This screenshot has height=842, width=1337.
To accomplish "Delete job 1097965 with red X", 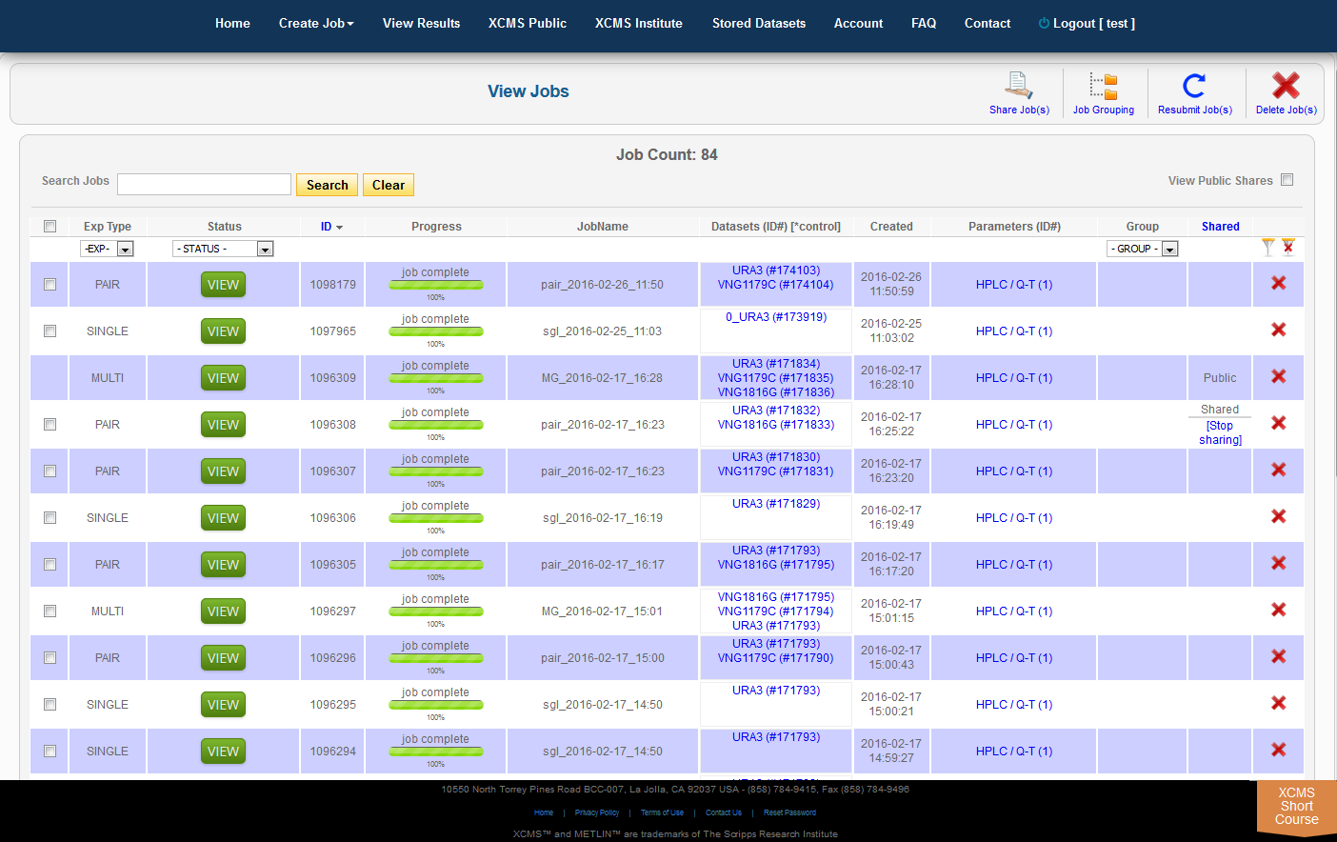I will click(x=1279, y=330).
